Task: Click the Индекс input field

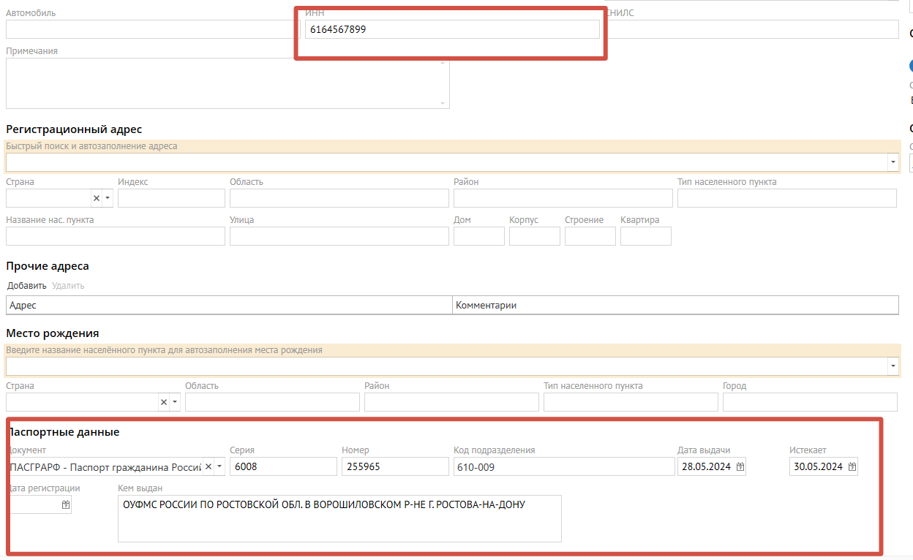Action: tap(171, 198)
